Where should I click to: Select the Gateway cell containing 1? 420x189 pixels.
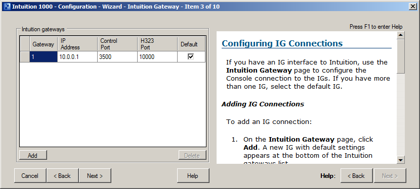pyautogui.click(x=44, y=57)
